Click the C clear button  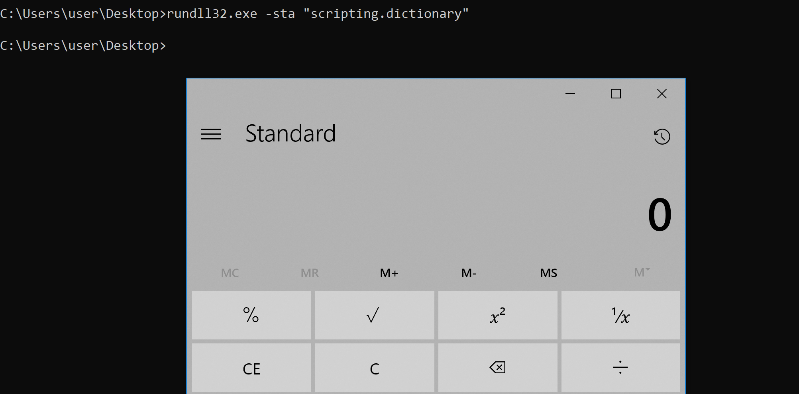click(x=374, y=368)
